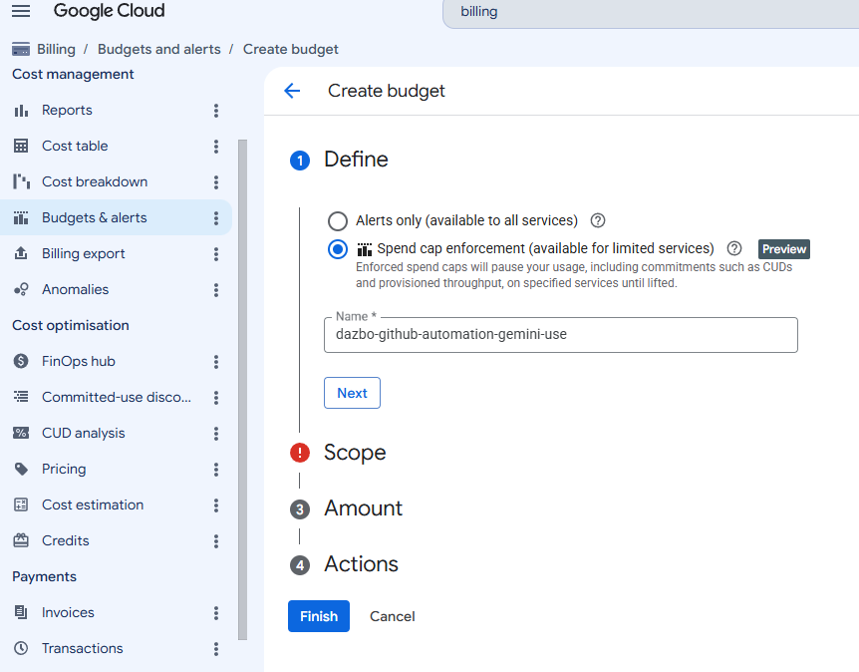
Task: Open the Credits page
Action: point(65,541)
